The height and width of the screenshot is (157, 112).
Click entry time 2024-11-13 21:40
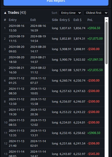pos(17,143)
